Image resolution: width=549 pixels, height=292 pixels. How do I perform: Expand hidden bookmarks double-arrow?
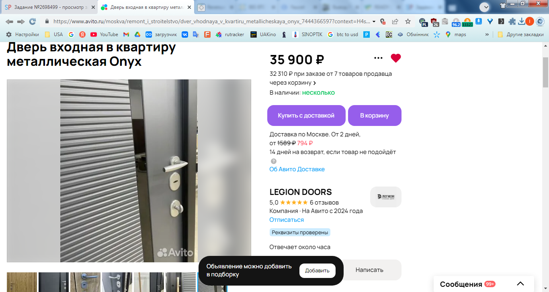[x=487, y=34]
